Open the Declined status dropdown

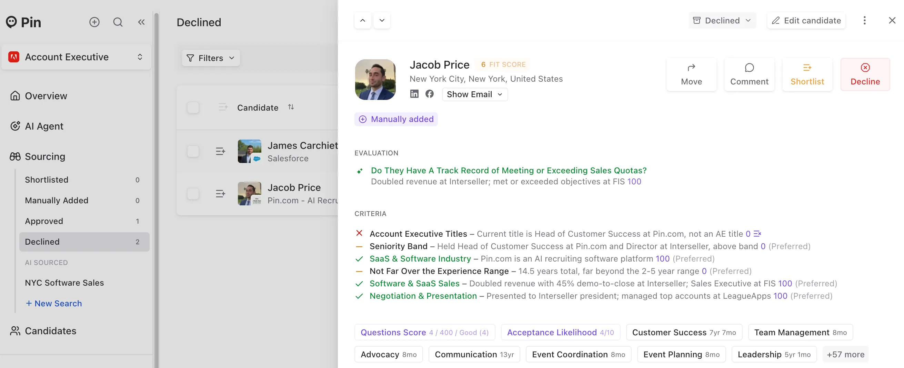pyautogui.click(x=722, y=20)
